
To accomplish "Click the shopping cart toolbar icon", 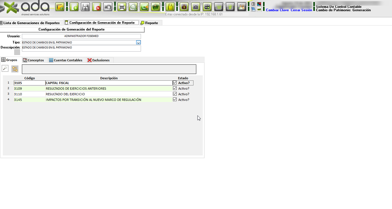I will pos(219,7).
